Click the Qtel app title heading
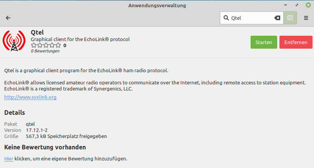The height and width of the screenshot is (168, 314). pos(37,32)
